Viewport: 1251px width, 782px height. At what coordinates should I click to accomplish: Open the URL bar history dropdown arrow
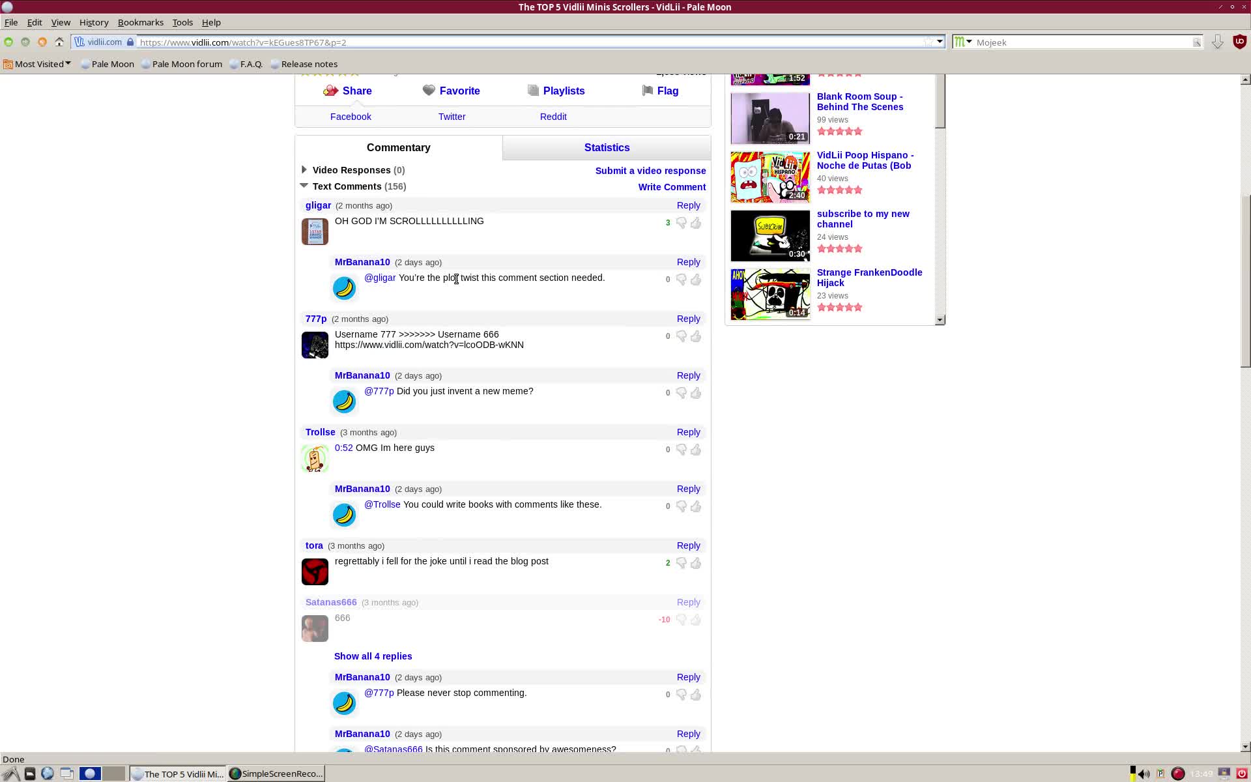[x=940, y=42]
